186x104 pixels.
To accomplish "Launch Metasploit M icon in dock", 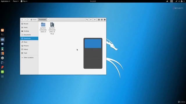I will coord(2,44).
